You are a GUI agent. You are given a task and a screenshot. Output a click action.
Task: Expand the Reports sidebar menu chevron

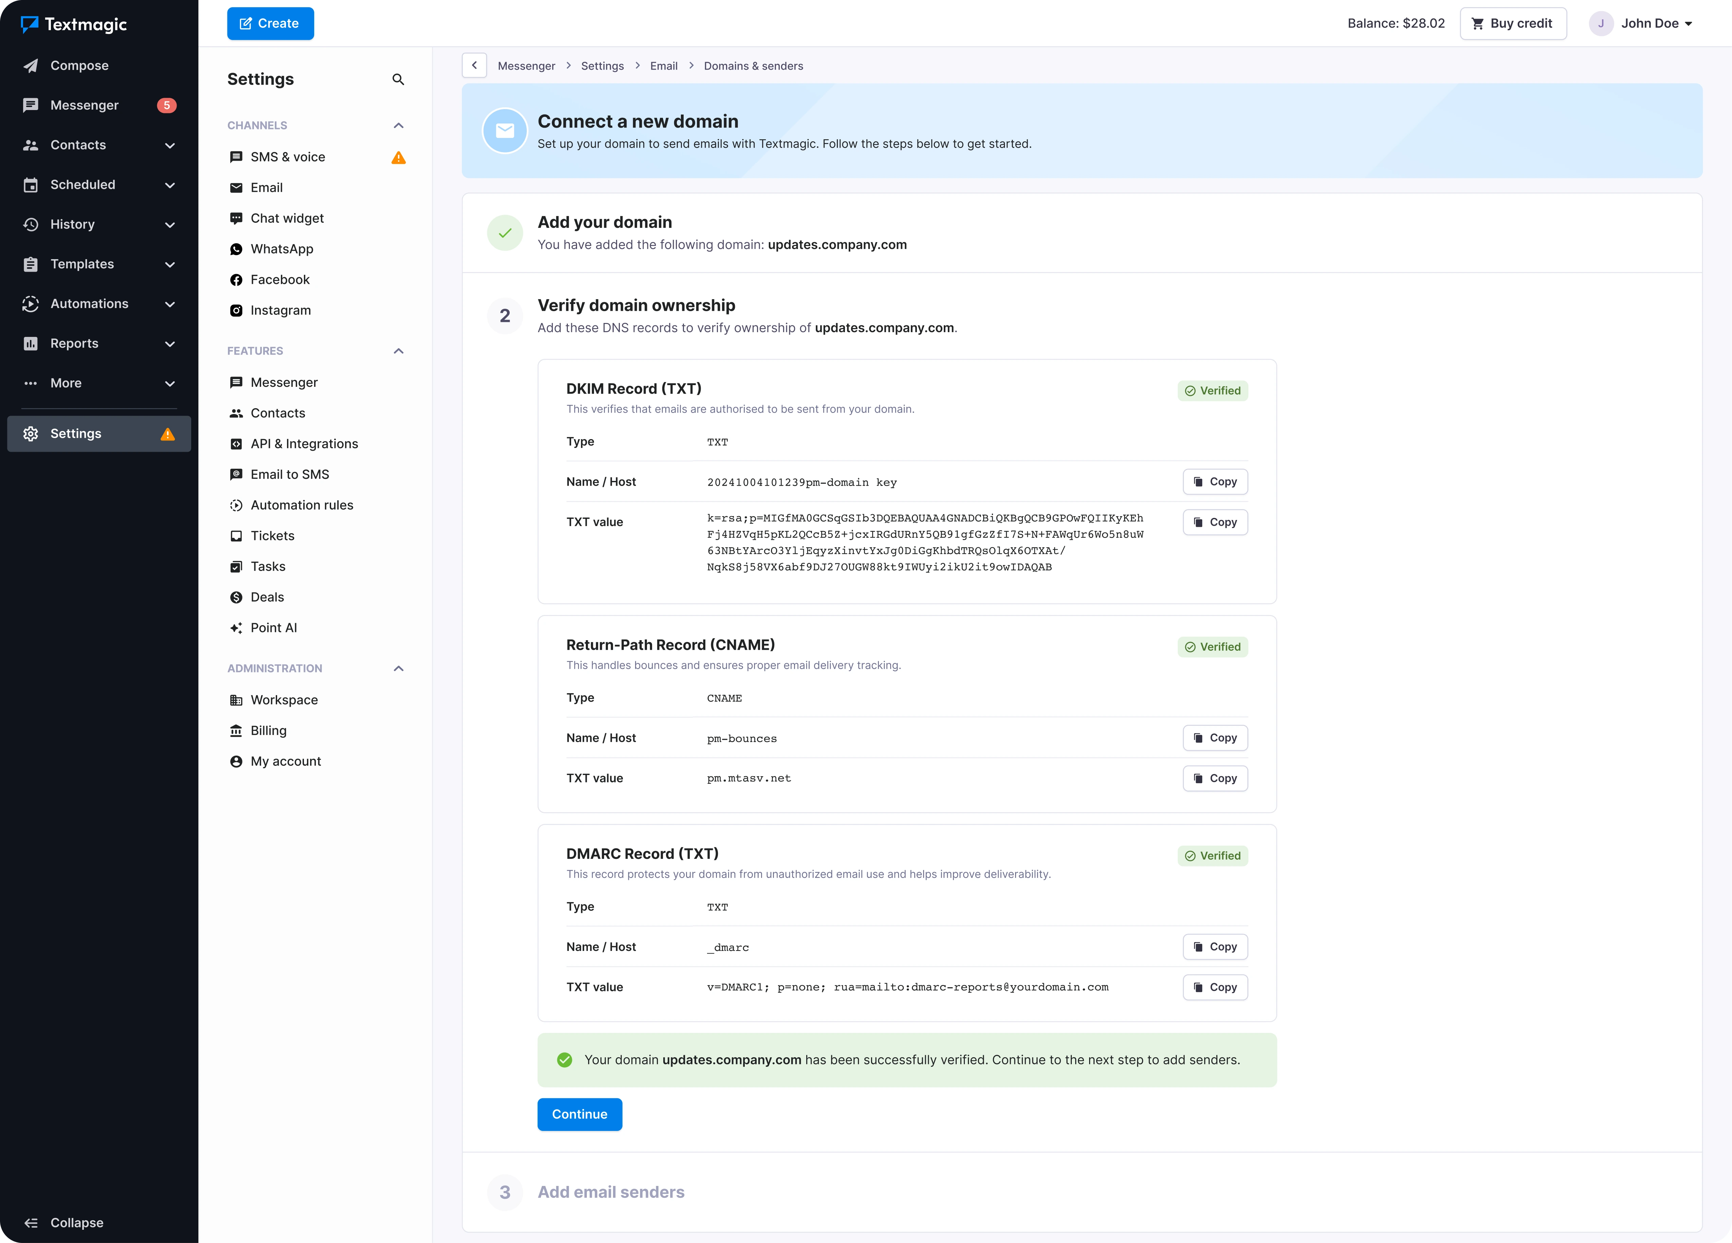[x=169, y=344]
